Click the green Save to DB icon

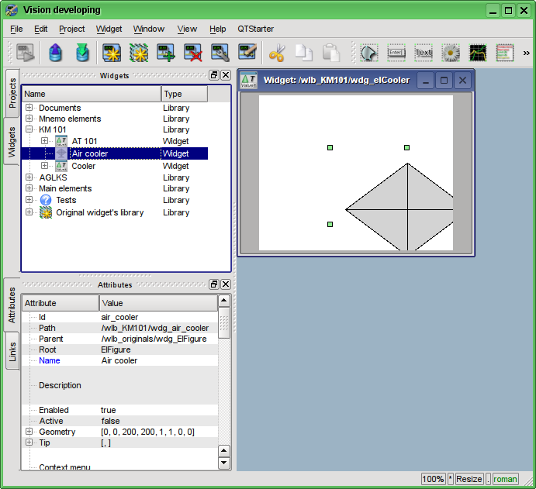82,53
